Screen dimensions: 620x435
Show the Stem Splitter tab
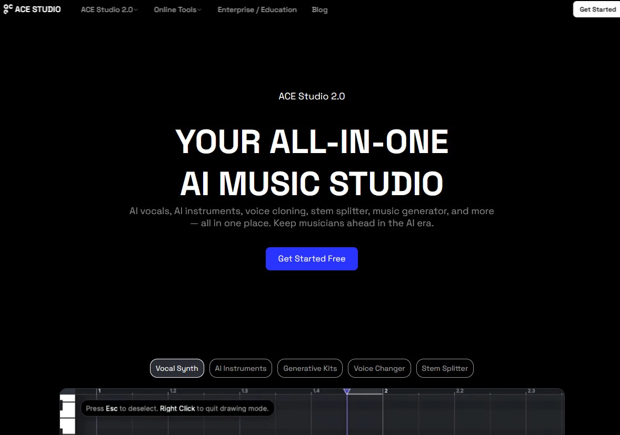(445, 368)
